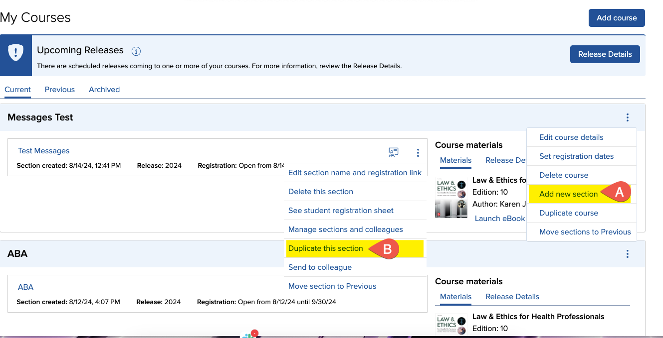Switch to the Archived tab
Viewport: 663px width, 338px height.
point(104,90)
